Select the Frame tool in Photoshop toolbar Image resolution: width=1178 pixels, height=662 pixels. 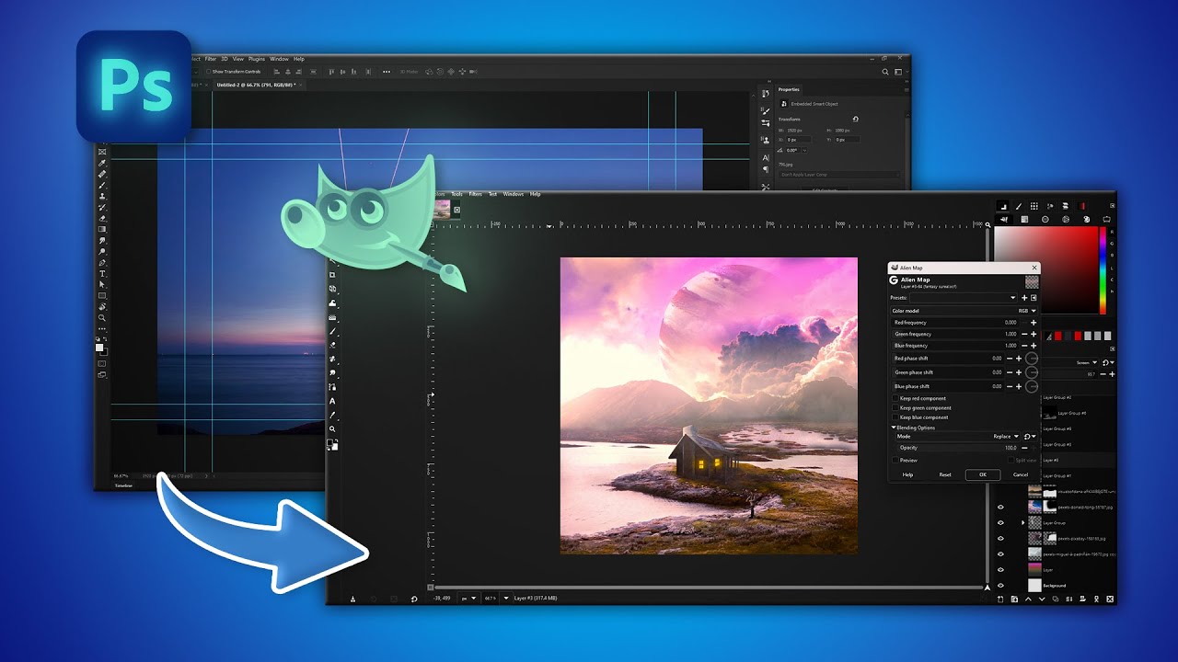click(104, 152)
